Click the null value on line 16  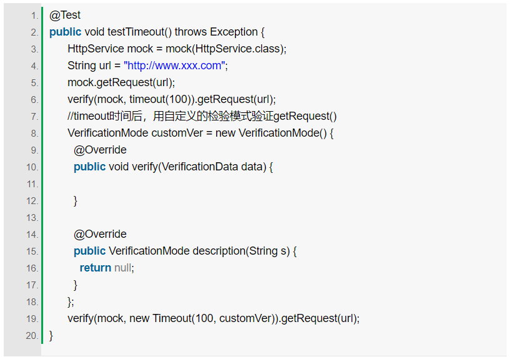click(x=123, y=268)
